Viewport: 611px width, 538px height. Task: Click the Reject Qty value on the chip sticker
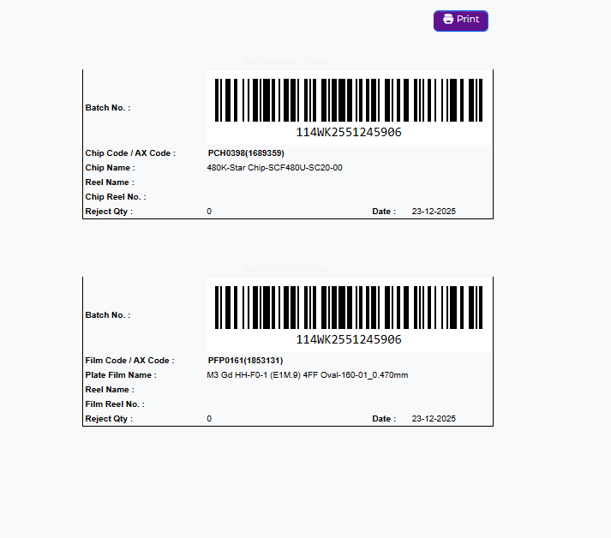pyautogui.click(x=209, y=212)
